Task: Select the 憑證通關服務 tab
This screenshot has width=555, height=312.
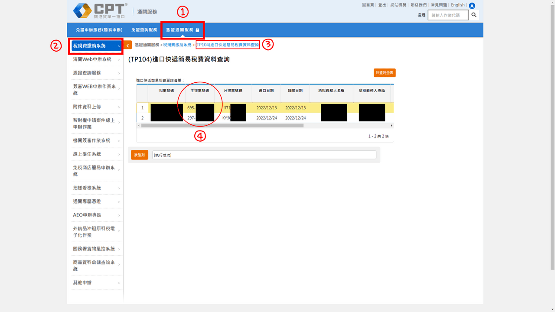Action: (183, 30)
